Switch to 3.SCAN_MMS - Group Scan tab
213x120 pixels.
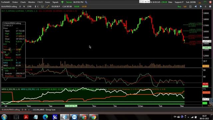click(44, 110)
